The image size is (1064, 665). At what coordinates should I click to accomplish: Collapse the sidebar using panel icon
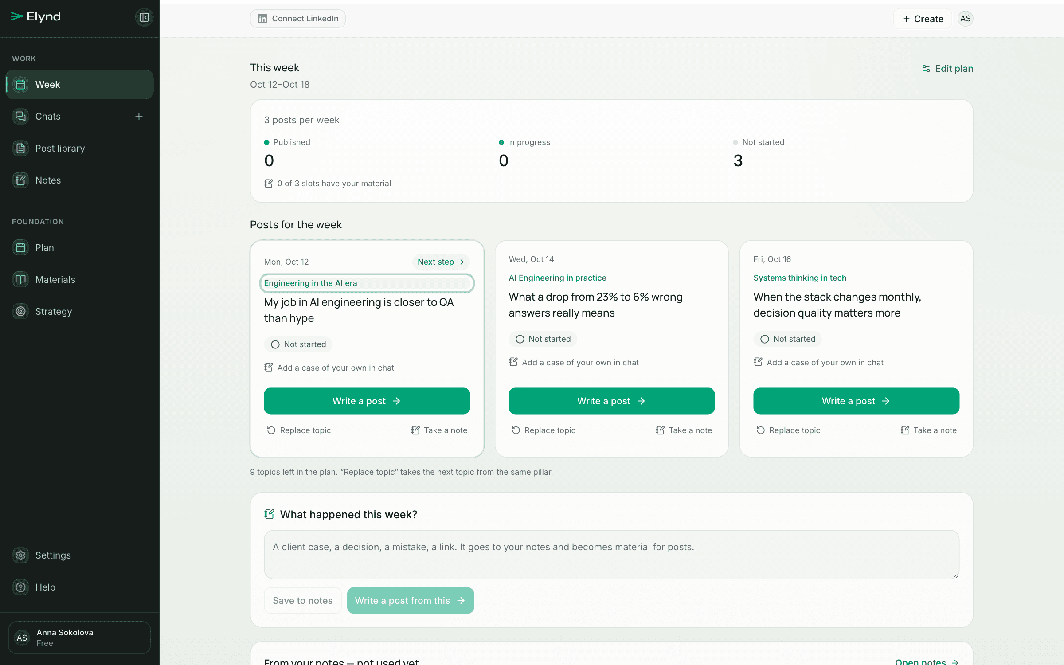click(144, 17)
